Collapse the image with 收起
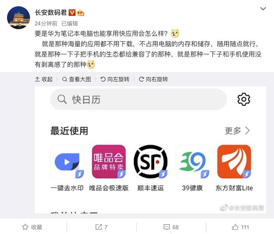Screen dimensions: 274x234 tap(44, 79)
